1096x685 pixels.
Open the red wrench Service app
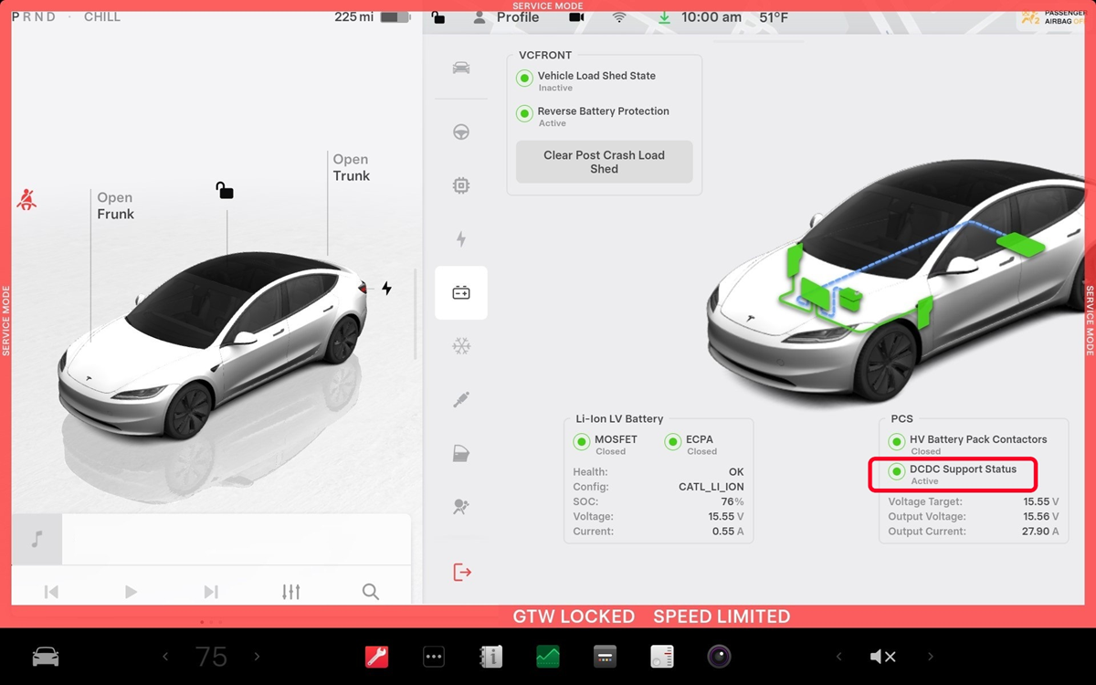376,657
